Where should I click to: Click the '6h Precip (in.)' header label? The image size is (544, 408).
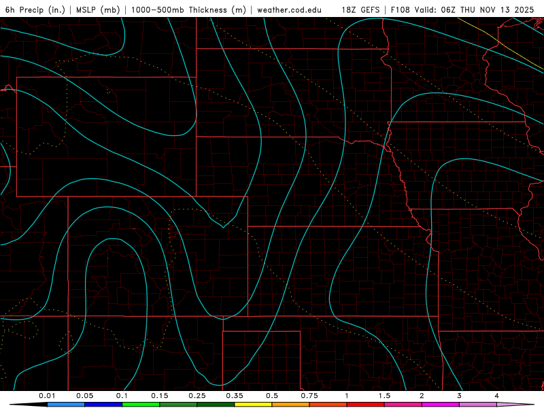tap(35, 10)
